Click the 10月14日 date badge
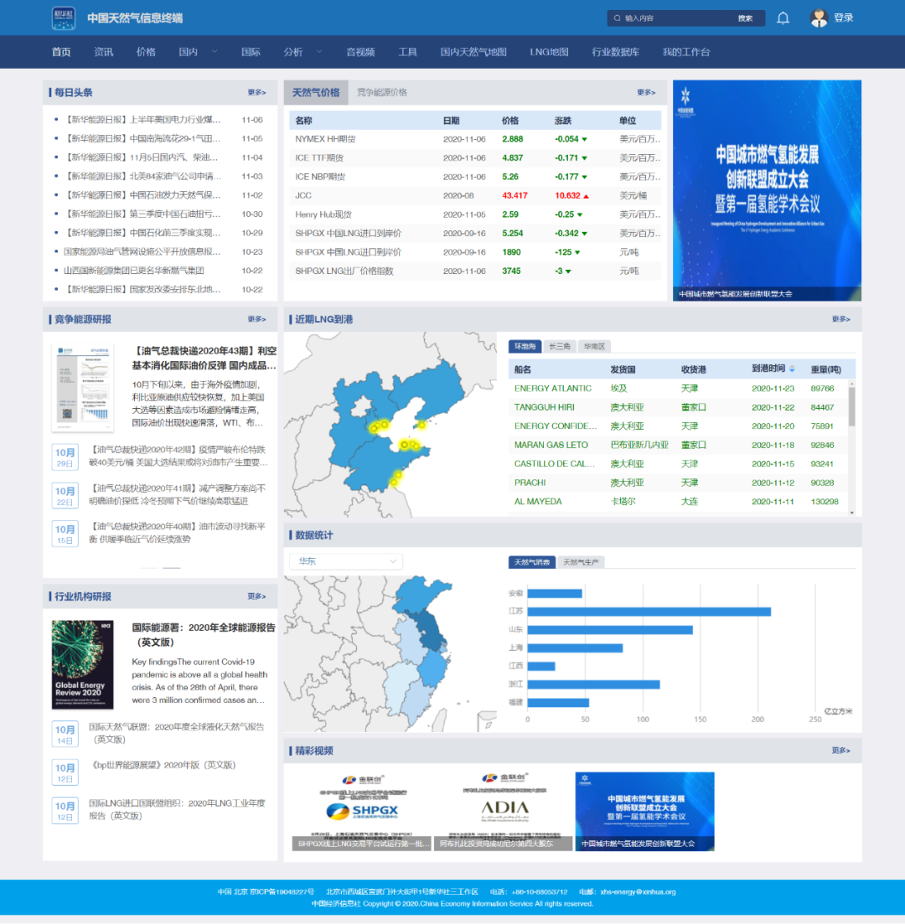 click(x=65, y=735)
